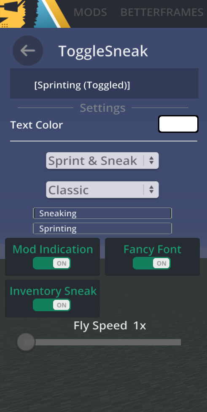Expand the Sprint & Sneak mode dropdown
Image resolution: width=207 pixels, height=412 pixels.
pos(102,161)
